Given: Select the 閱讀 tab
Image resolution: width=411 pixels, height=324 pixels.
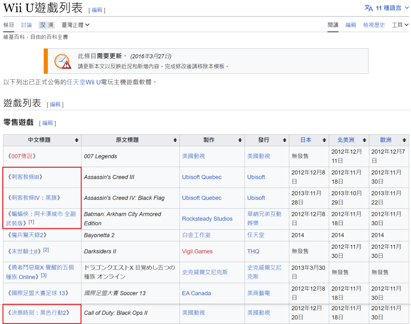Looking at the screenshot, I should (333, 25).
